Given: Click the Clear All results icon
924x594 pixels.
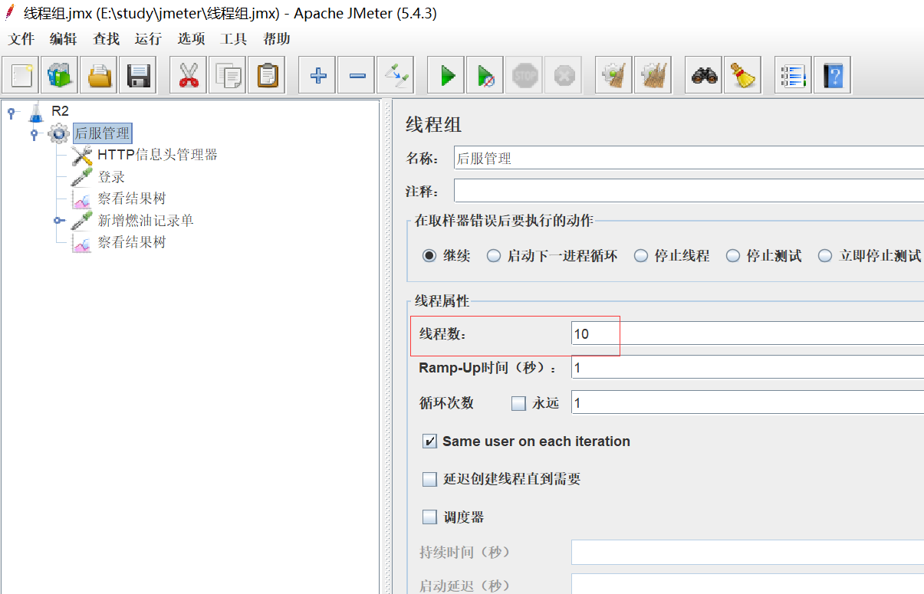Looking at the screenshot, I should (x=653, y=75).
